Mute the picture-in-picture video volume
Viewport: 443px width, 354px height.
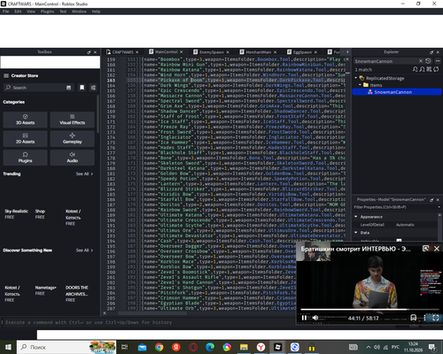point(315,318)
